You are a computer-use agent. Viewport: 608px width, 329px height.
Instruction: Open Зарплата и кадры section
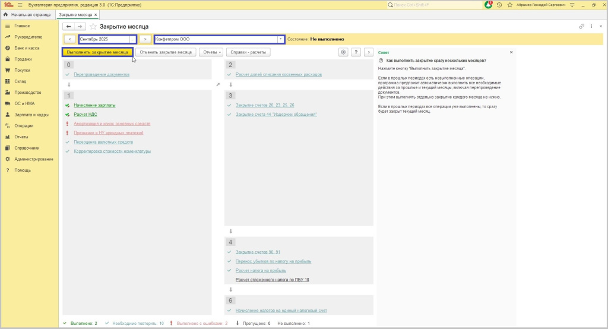point(31,115)
